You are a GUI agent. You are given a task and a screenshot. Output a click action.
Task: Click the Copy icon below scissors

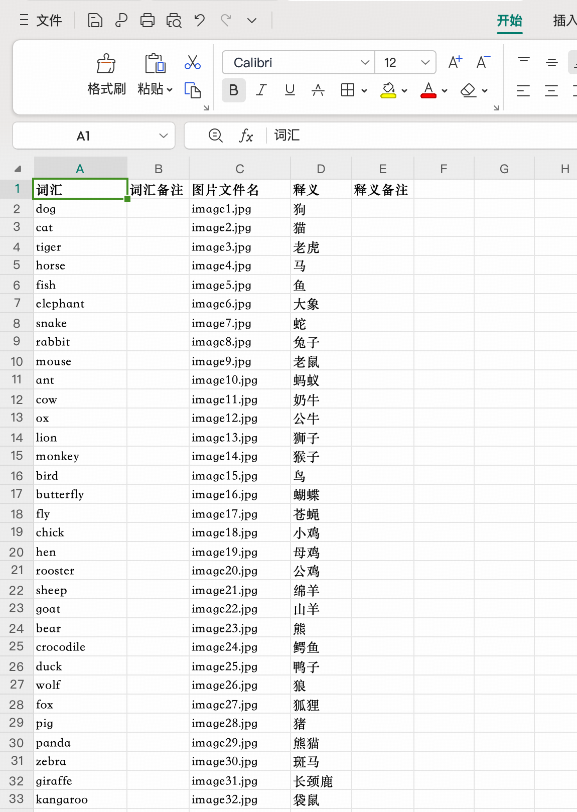point(193,90)
